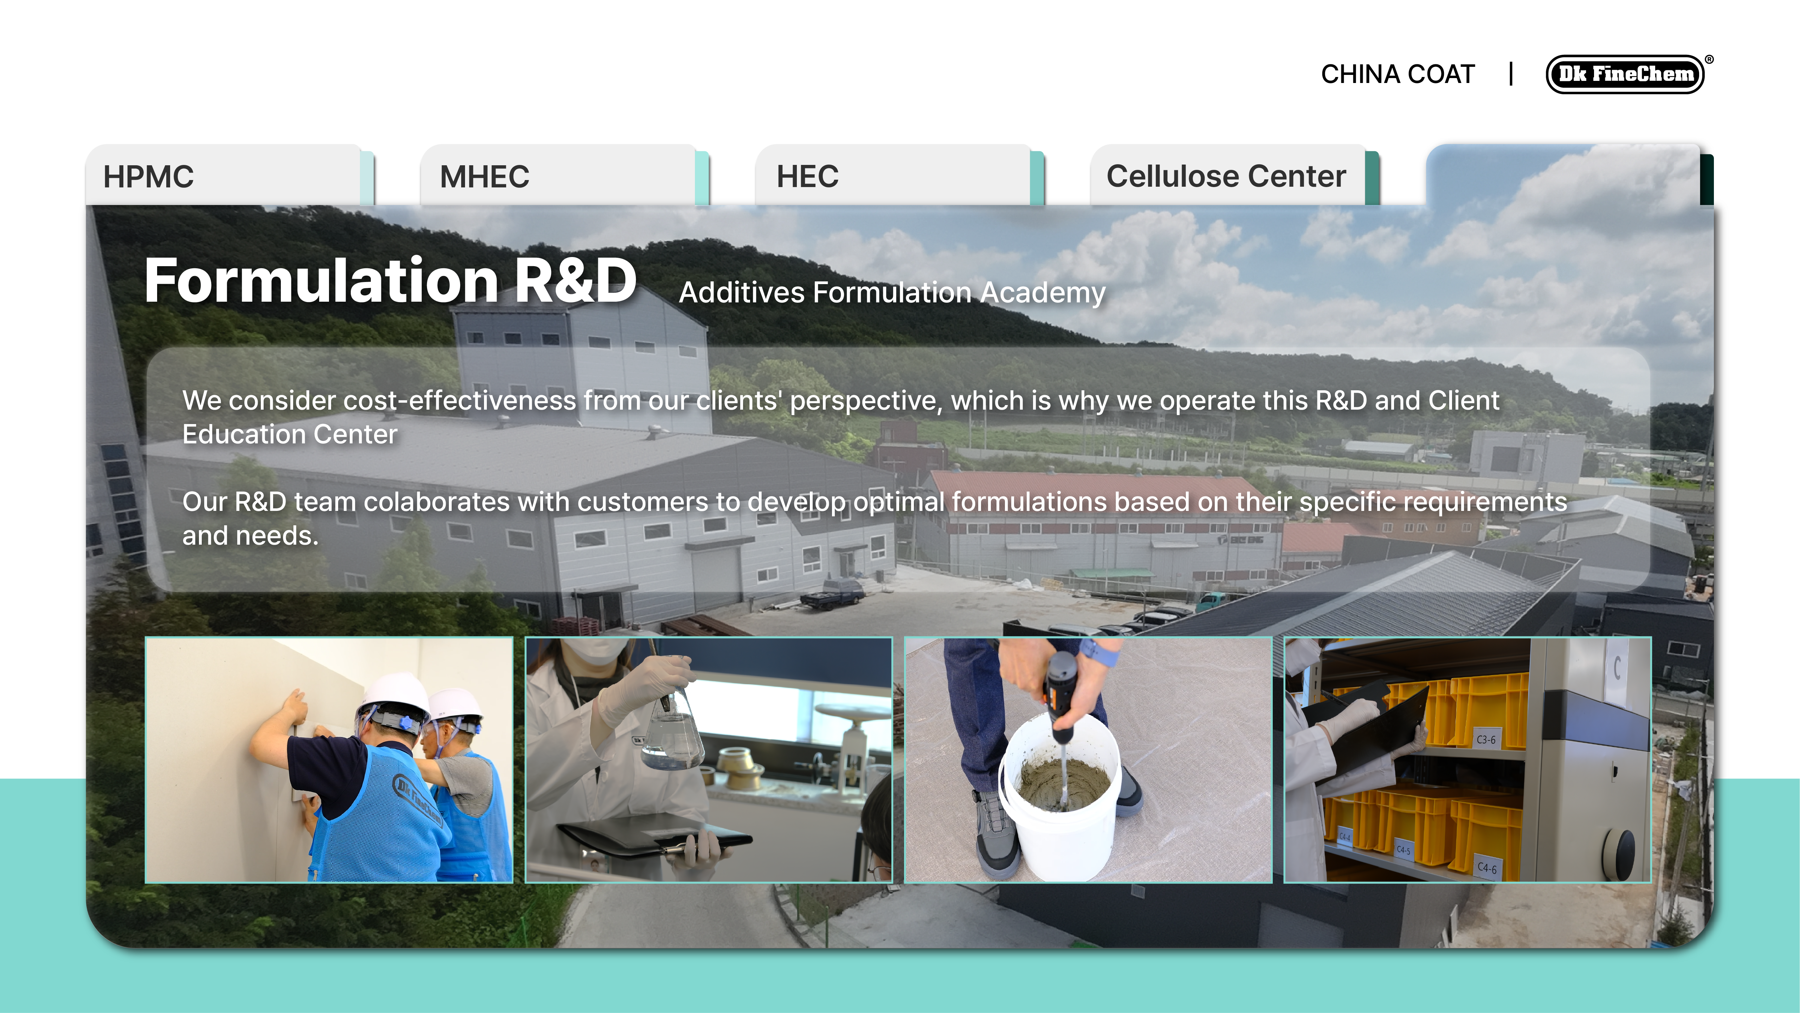Viewport: 1800px width, 1013px height.
Task: Click the Dk FineChem logo
Action: [1625, 74]
